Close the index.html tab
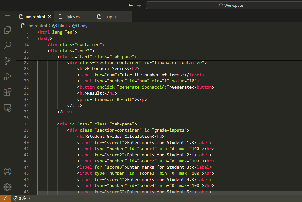Screen dimensions: 302x202 pyautogui.click(x=50, y=17)
